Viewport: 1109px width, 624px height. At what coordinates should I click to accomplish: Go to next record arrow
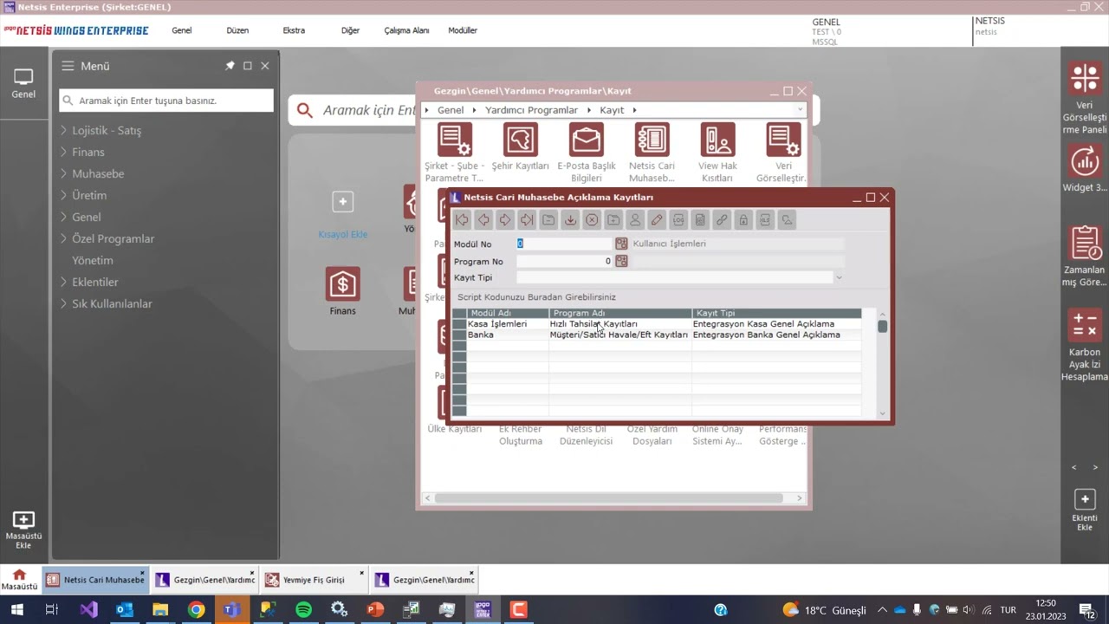tap(505, 220)
